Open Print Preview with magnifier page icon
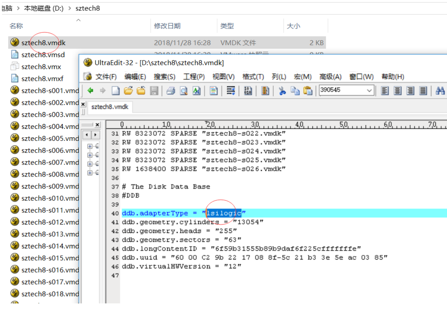This screenshot has height=311, width=447. (184, 91)
